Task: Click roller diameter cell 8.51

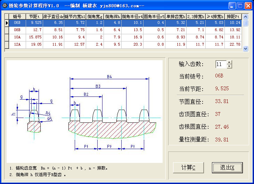Action: click(x=54, y=30)
